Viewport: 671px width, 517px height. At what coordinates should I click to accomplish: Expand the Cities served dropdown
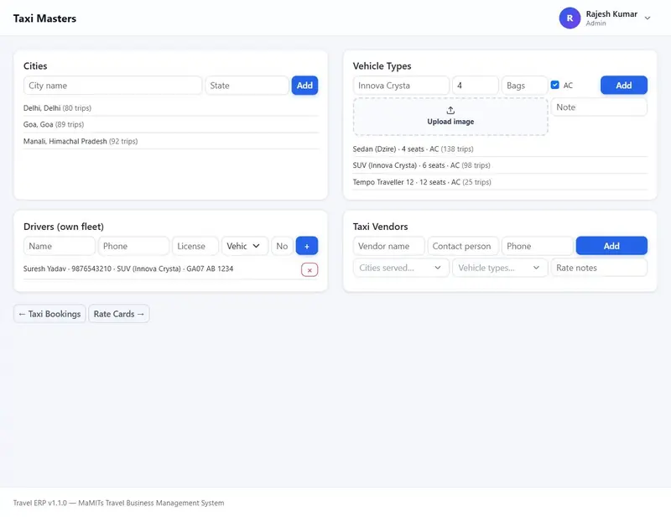401,268
